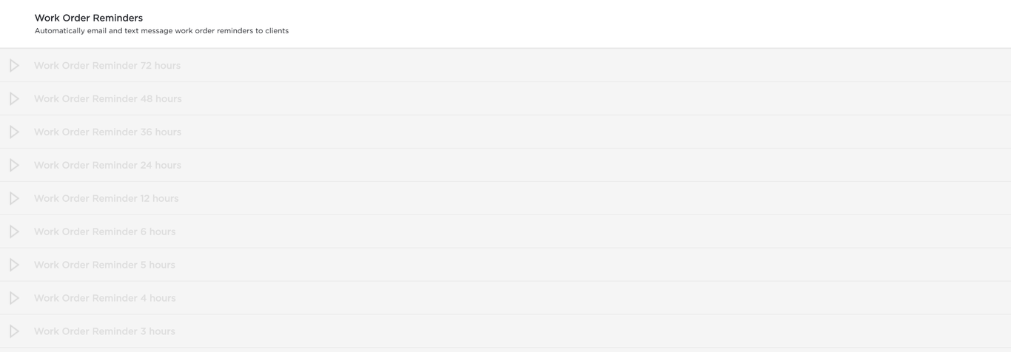The width and height of the screenshot is (1011, 352).
Task: Expand the 72 hours reminder triangle
Action: pos(14,65)
